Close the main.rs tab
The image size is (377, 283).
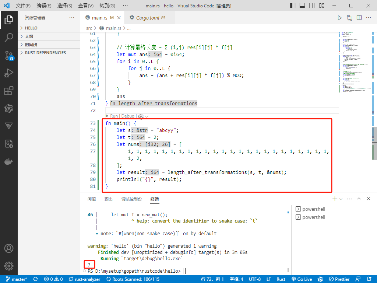click(x=119, y=18)
